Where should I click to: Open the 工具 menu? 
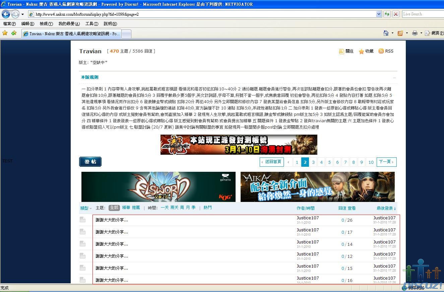[x=91, y=24]
